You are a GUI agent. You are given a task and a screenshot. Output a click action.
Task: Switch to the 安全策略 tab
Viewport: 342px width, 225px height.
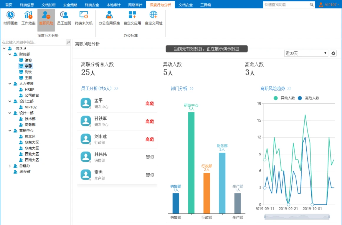tap(70, 5)
